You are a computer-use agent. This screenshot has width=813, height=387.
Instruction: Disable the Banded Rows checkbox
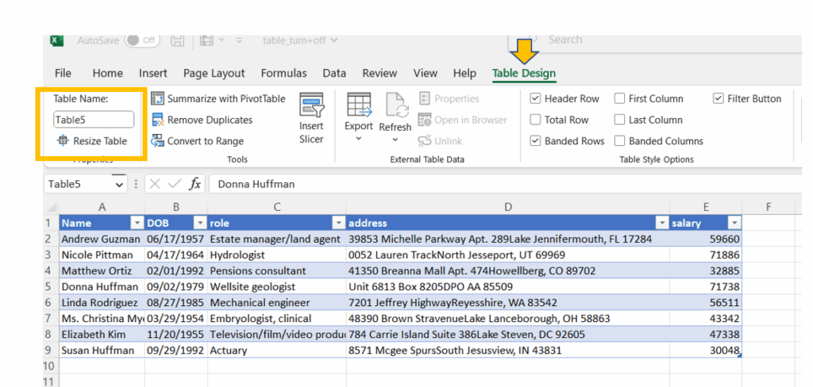click(x=536, y=141)
